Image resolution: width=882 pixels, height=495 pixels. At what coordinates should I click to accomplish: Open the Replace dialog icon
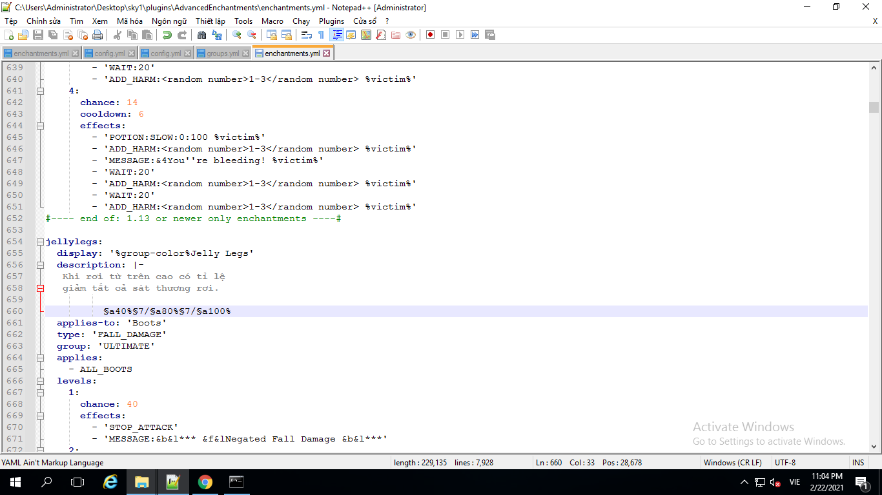click(216, 35)
